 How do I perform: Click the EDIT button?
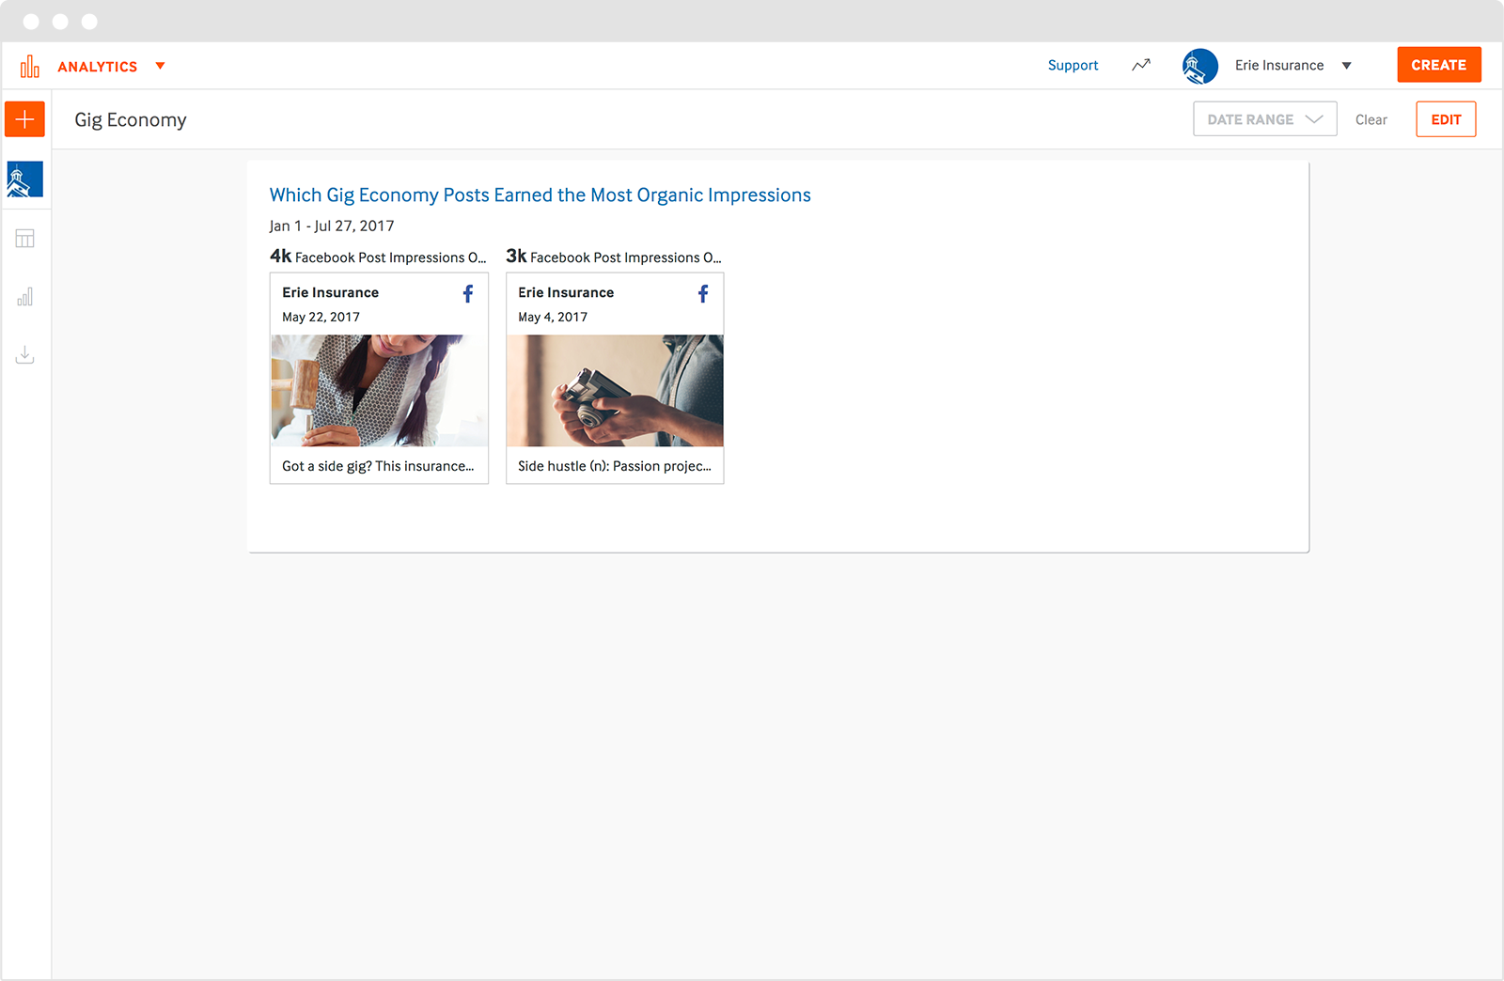(x=1446, y=119)
